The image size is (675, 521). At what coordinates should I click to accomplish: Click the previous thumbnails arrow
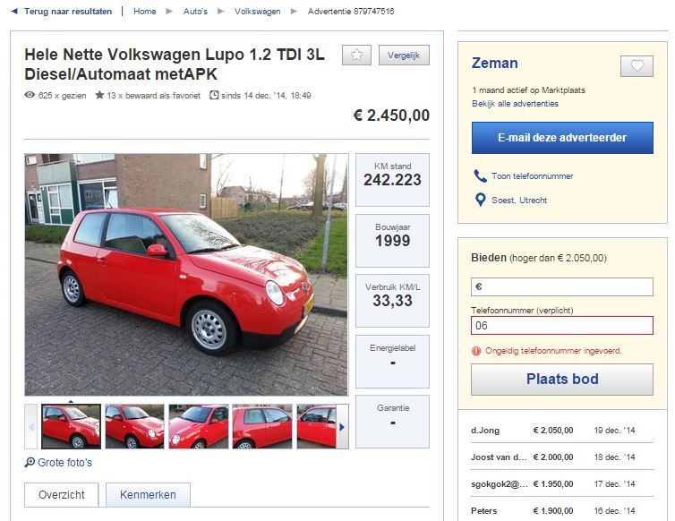(x=31, y=427)
